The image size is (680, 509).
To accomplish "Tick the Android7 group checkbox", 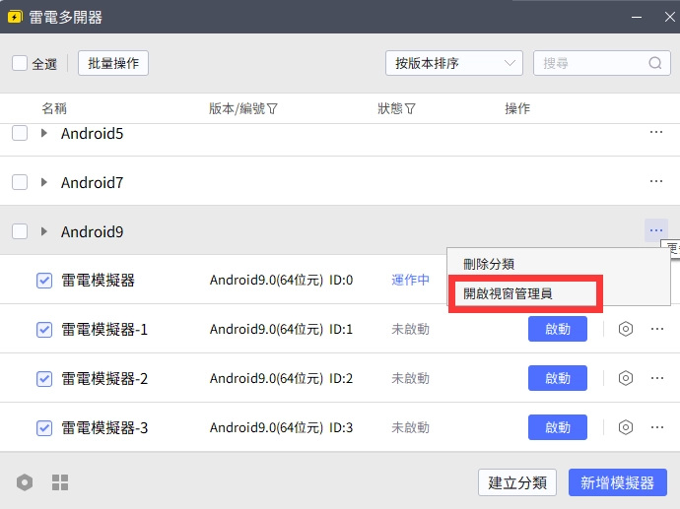I will tap(20, 182).
